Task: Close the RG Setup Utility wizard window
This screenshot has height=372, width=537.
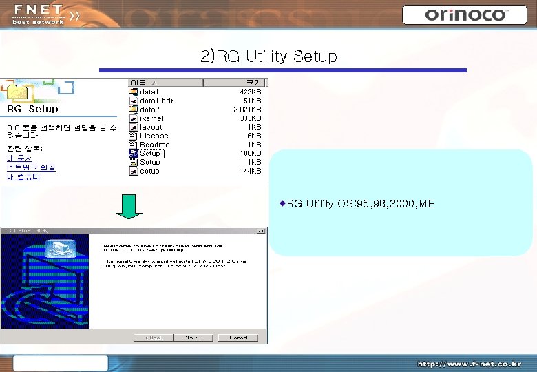Action: point(261,231)
